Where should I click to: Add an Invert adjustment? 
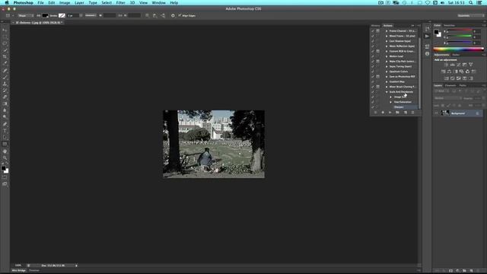[x=447, y=78]
